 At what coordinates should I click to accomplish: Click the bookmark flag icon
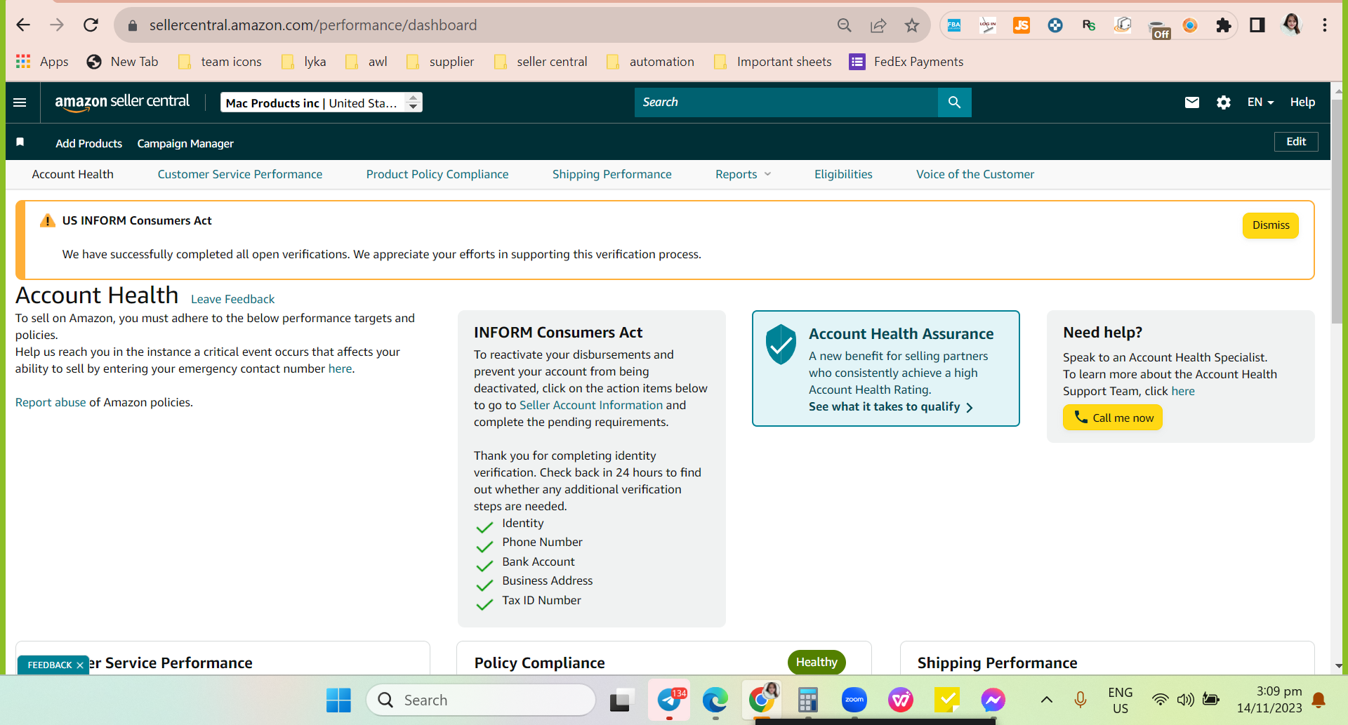[20, 142]
